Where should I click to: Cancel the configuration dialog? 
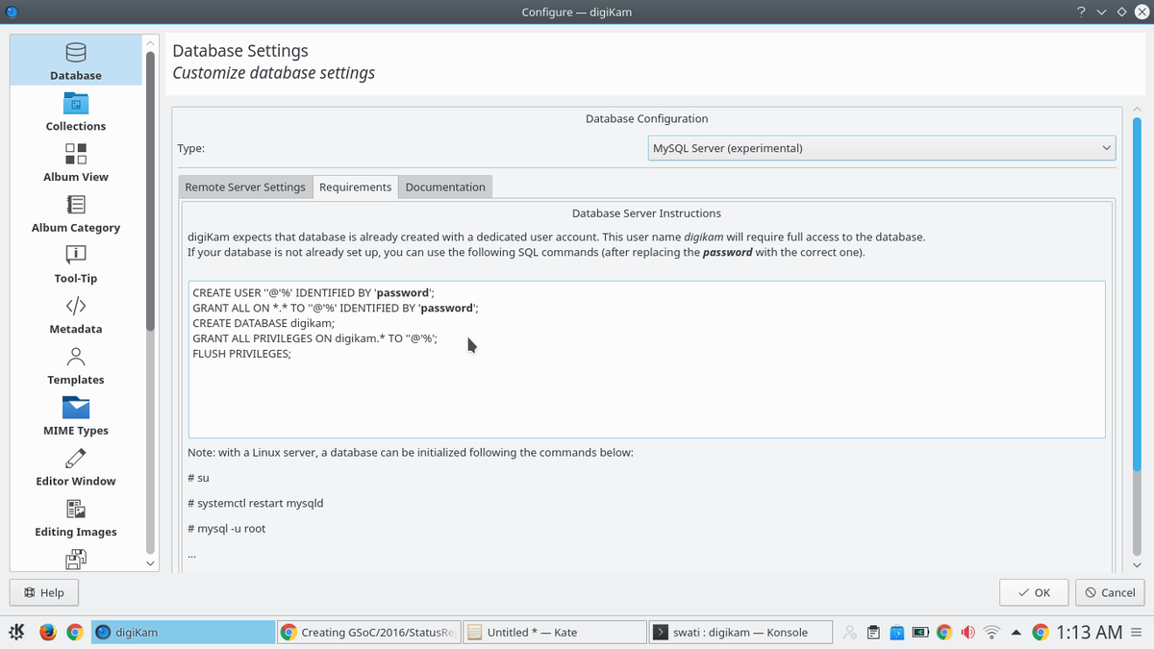coord(1110,592)
